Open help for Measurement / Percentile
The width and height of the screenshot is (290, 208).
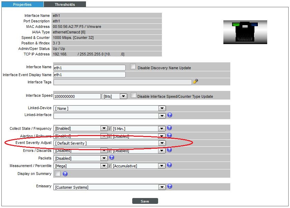click(x=169, y=165)
